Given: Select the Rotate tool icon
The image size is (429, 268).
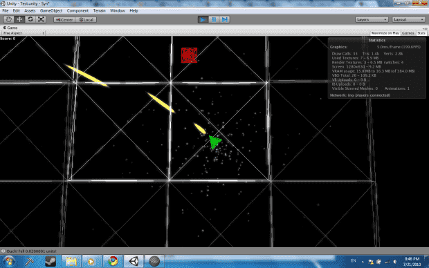Looking at the screenshot, I should point(30,19).
